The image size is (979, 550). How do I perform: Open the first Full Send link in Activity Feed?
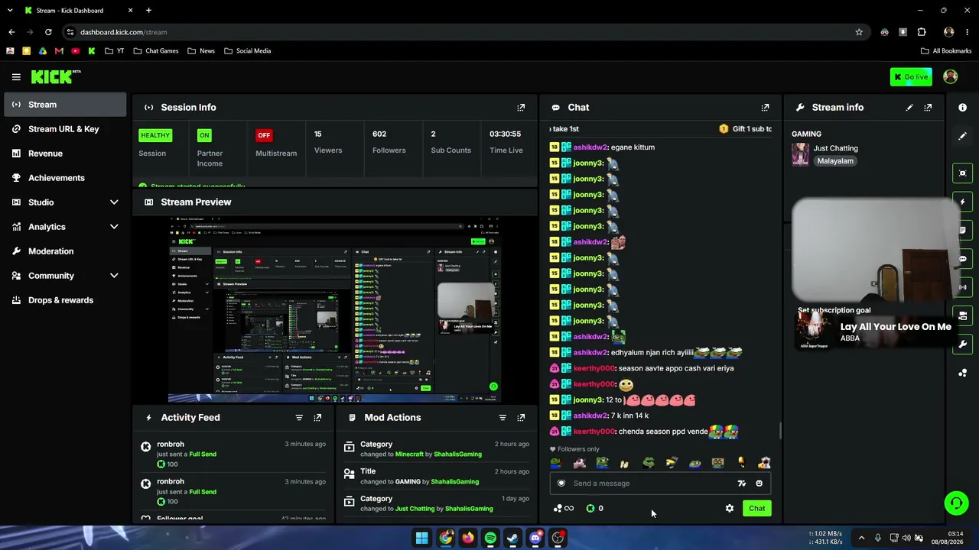pos(203,455)
